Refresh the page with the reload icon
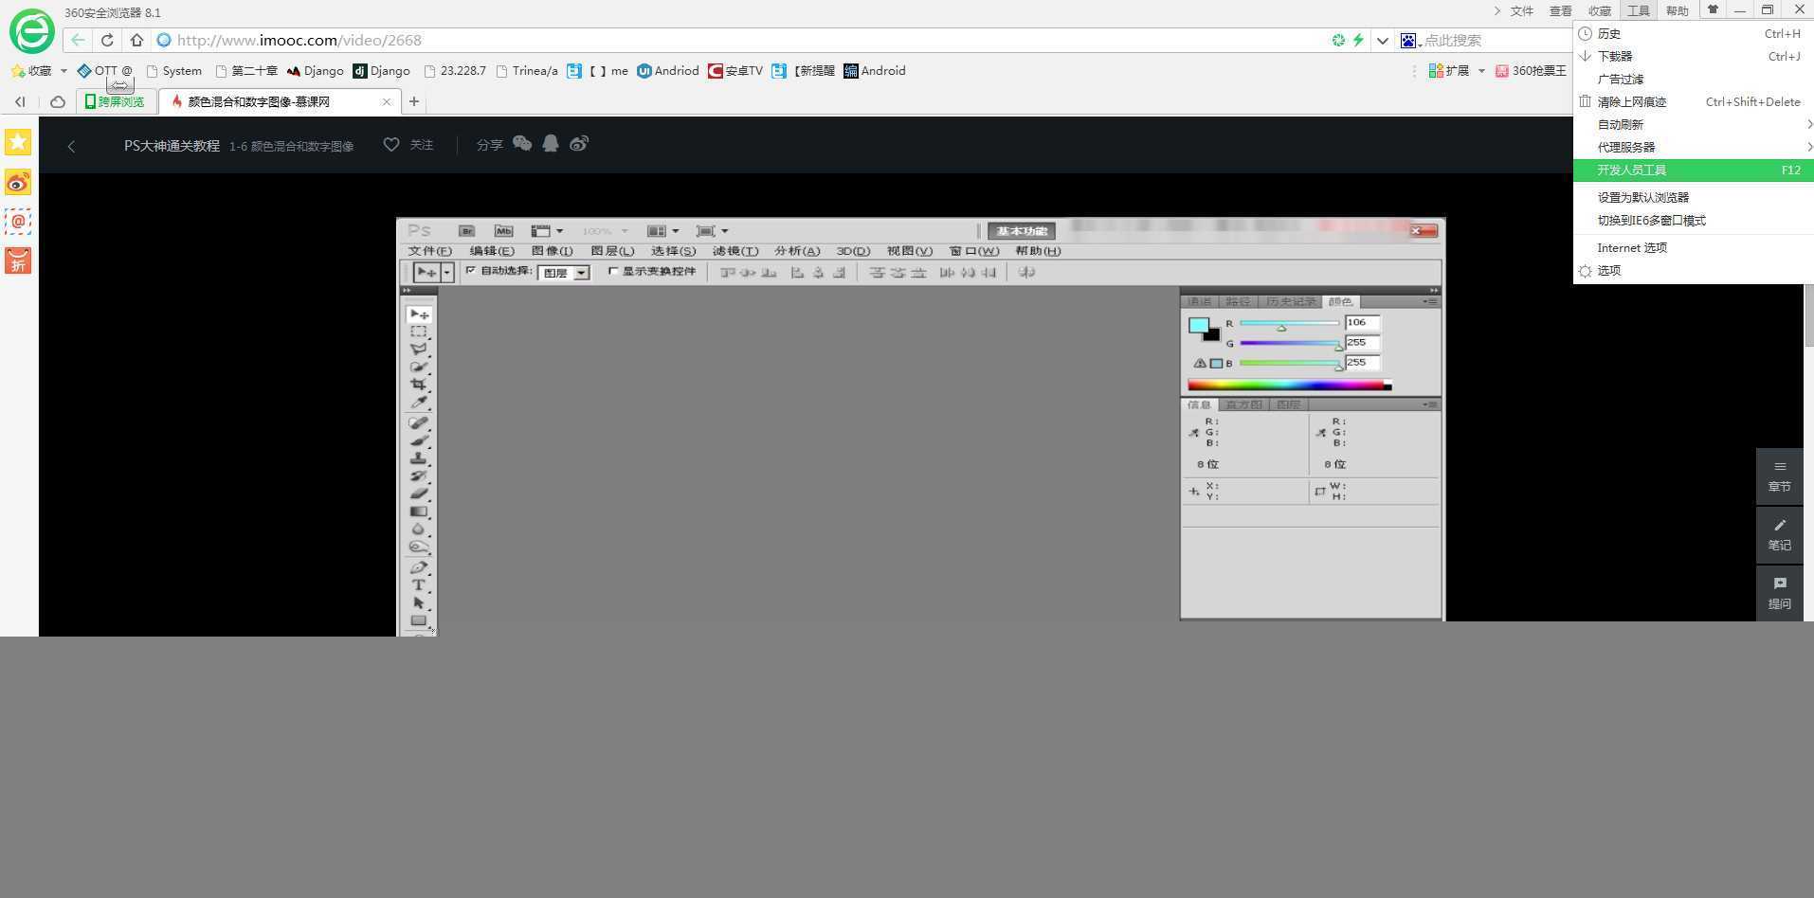 pyautogui.click(x=107, y=40)
